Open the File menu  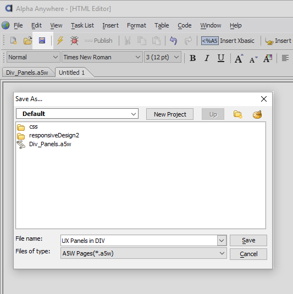tap(18, 25)
